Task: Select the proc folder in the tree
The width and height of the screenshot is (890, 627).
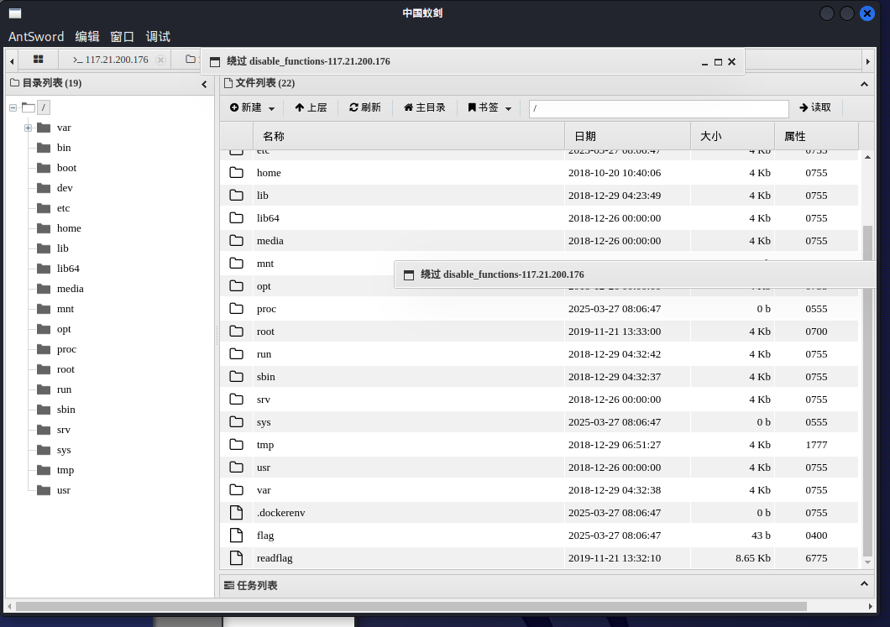Action: 66,349
